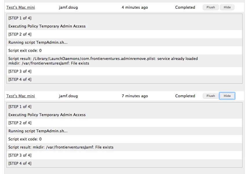
Task: Select jamf.doug username in first log row
Action: 68,8
